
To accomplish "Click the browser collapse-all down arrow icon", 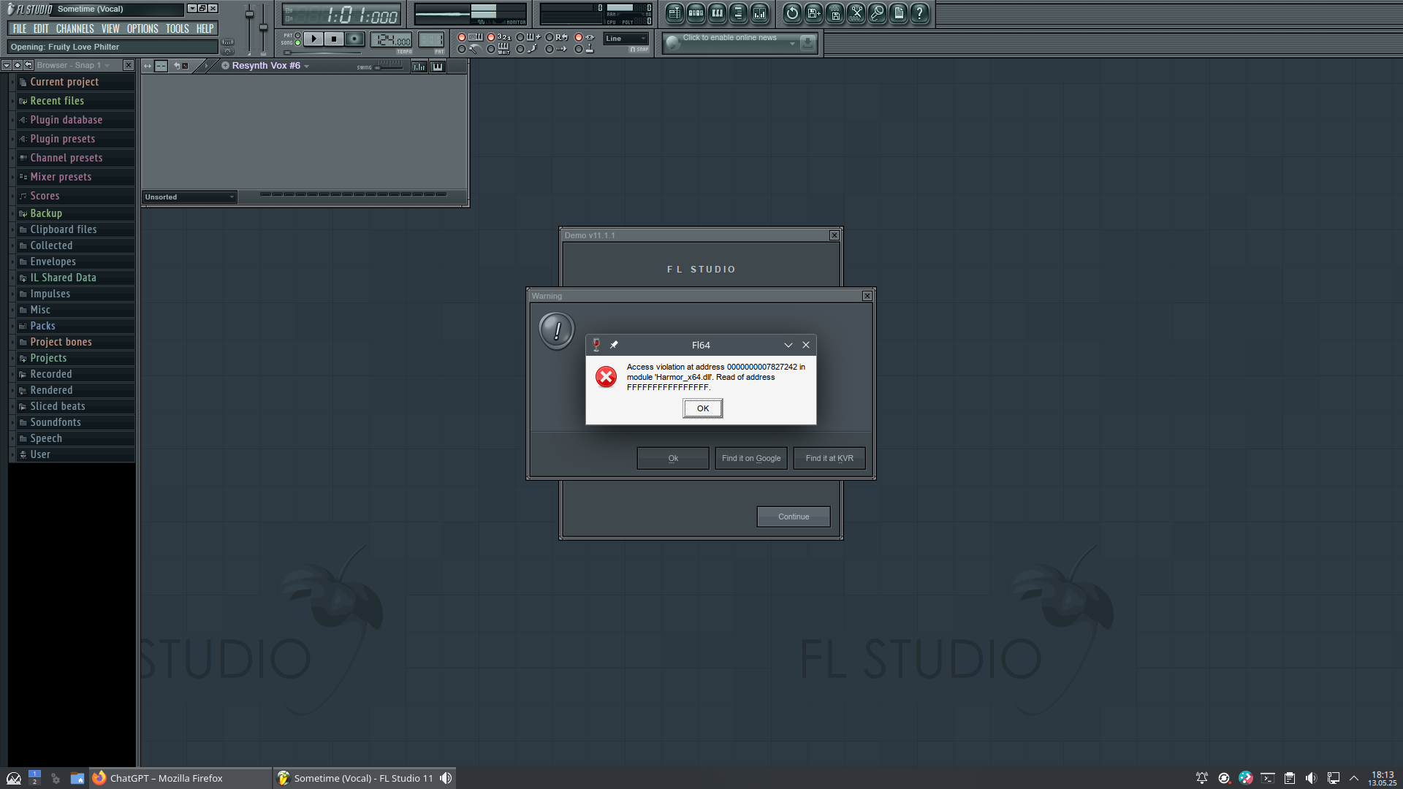I will coord(7,65).
